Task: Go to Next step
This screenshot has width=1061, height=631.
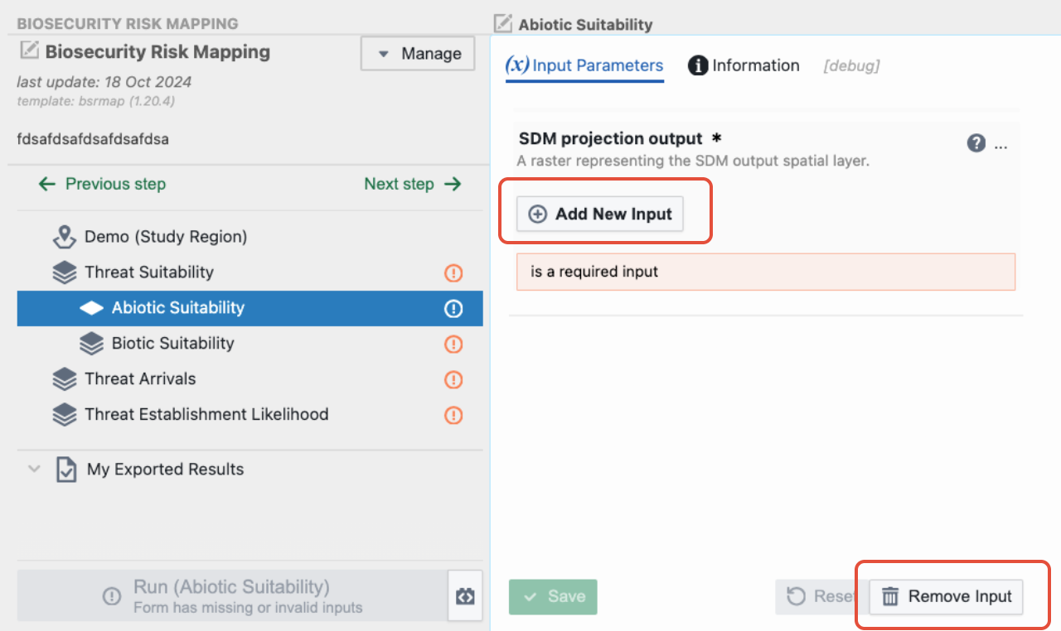Action: [413, 184]
